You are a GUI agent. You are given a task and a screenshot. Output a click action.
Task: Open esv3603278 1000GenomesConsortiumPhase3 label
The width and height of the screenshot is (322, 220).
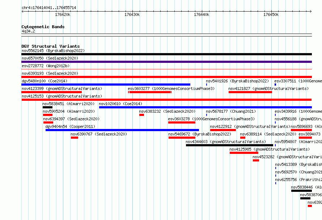211,119
